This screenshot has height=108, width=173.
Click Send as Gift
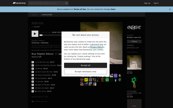[x=36, y=57]
